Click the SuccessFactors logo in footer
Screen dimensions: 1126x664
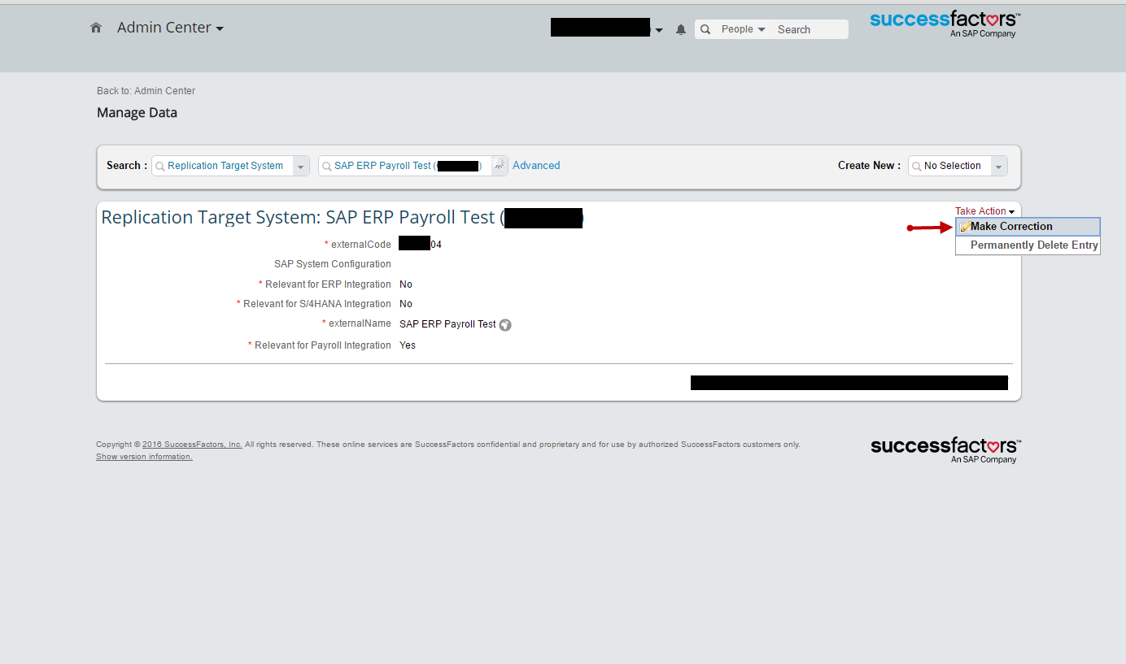click(945, 449)
